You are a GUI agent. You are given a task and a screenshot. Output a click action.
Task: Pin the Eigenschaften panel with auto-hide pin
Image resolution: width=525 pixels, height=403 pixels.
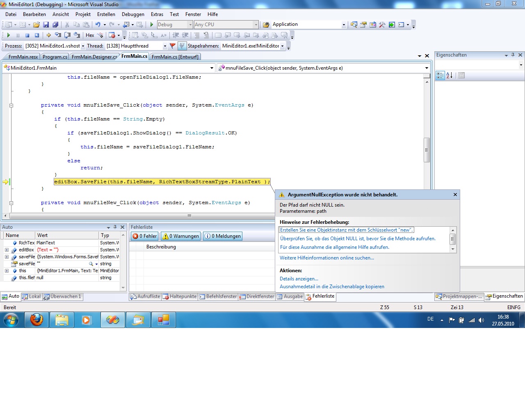[513, 55]
